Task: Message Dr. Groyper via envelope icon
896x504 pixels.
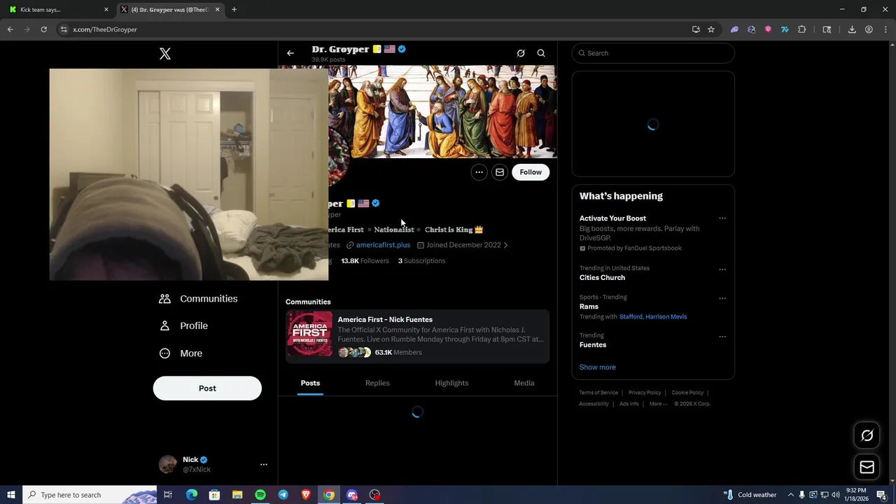Action: pos(500,172)
